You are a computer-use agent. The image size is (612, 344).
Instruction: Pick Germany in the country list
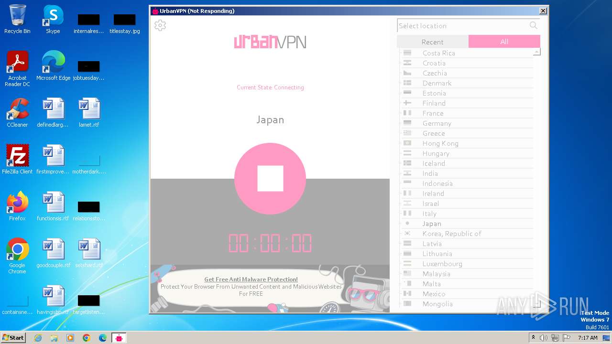(467, 123)
